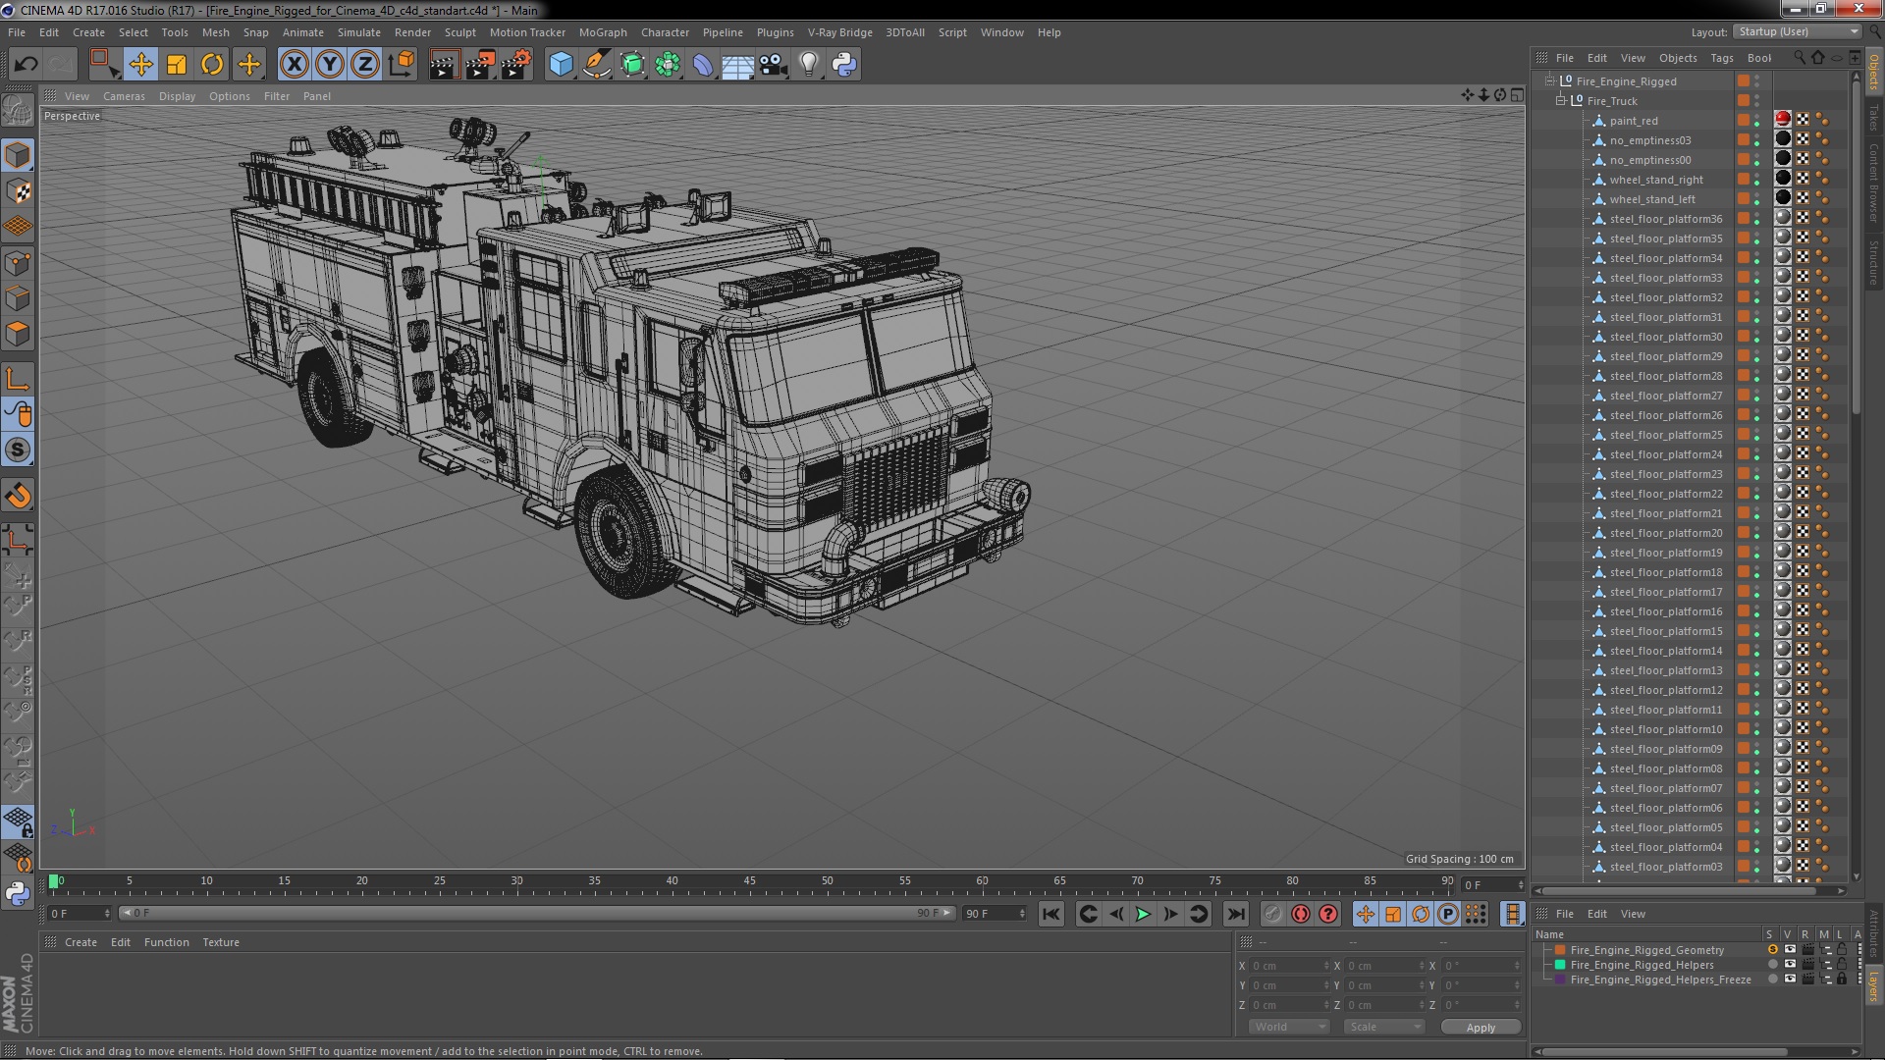
Task: Select the Move tool in top toolbar
Action: pos(140,65)
